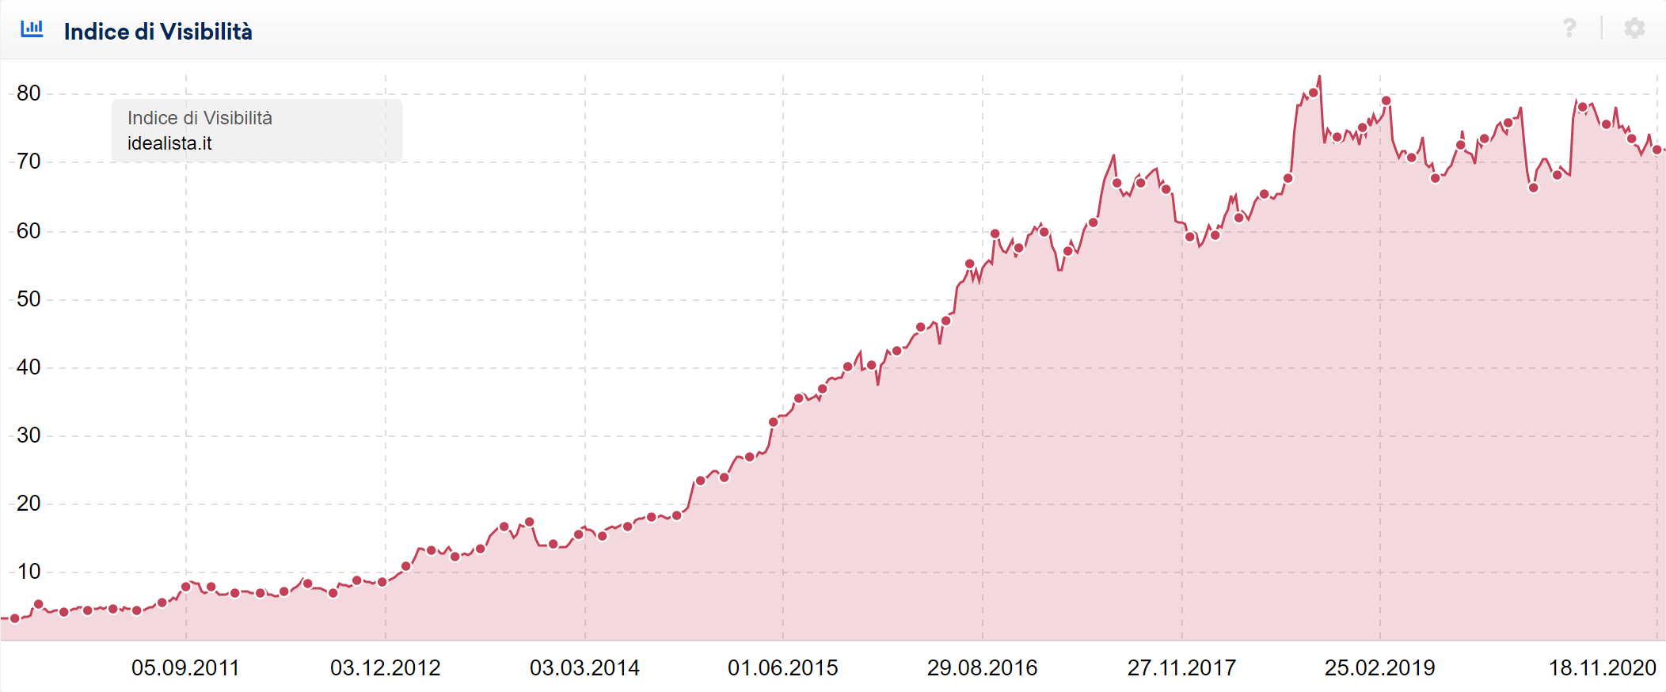1666x692 pixels.
Task: Click the Indice di Visibilità heading
Action: tap(158, 32)
